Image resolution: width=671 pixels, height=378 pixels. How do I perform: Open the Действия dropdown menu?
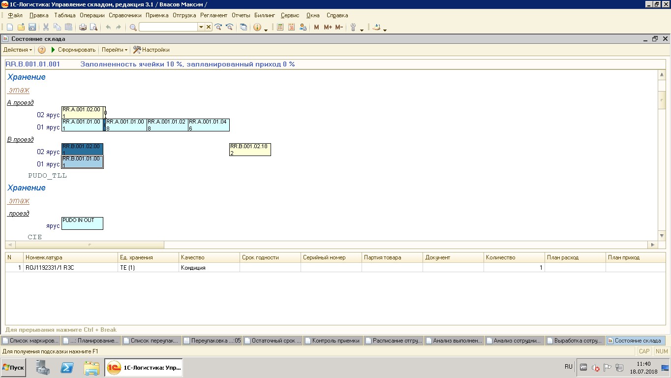coord(18,50)
